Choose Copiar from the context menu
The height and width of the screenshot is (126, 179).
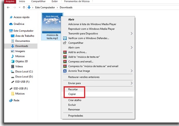(73, 94)
